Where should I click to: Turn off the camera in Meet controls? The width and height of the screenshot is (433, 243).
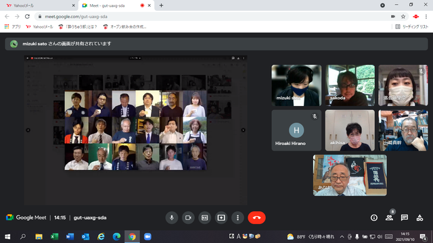pos(188,217)
